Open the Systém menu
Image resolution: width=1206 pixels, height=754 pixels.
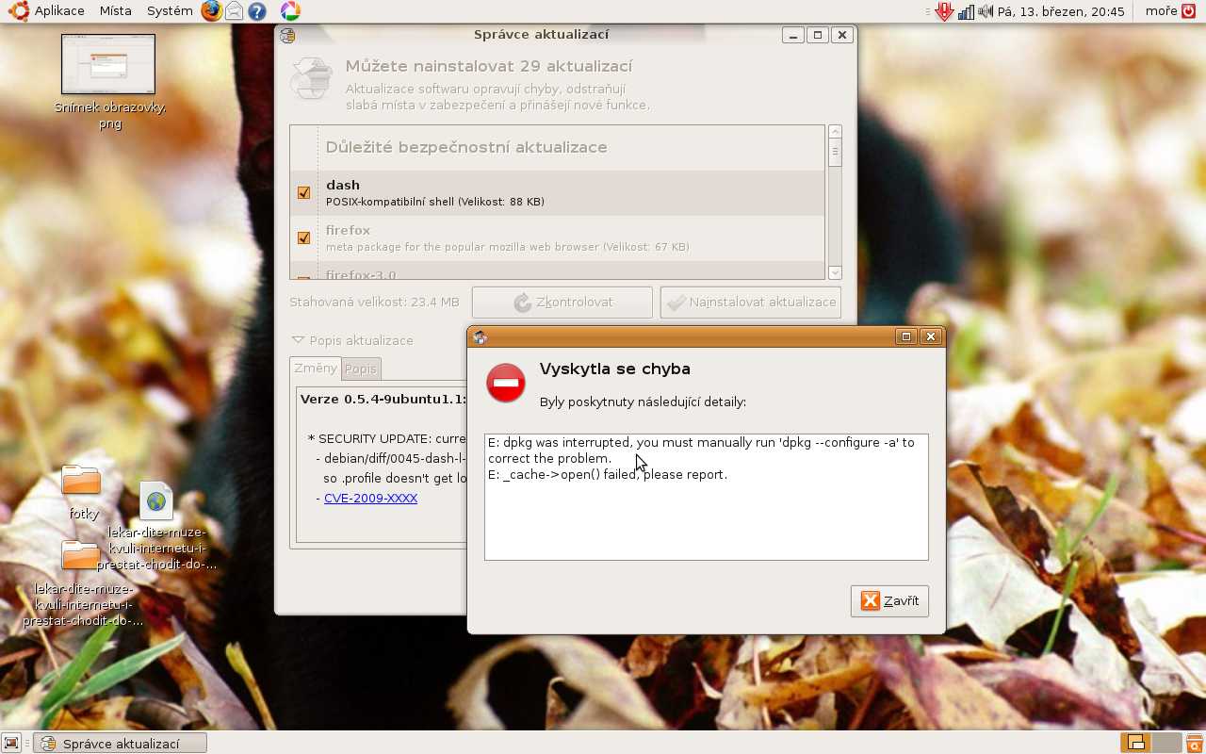click(170, 11)
